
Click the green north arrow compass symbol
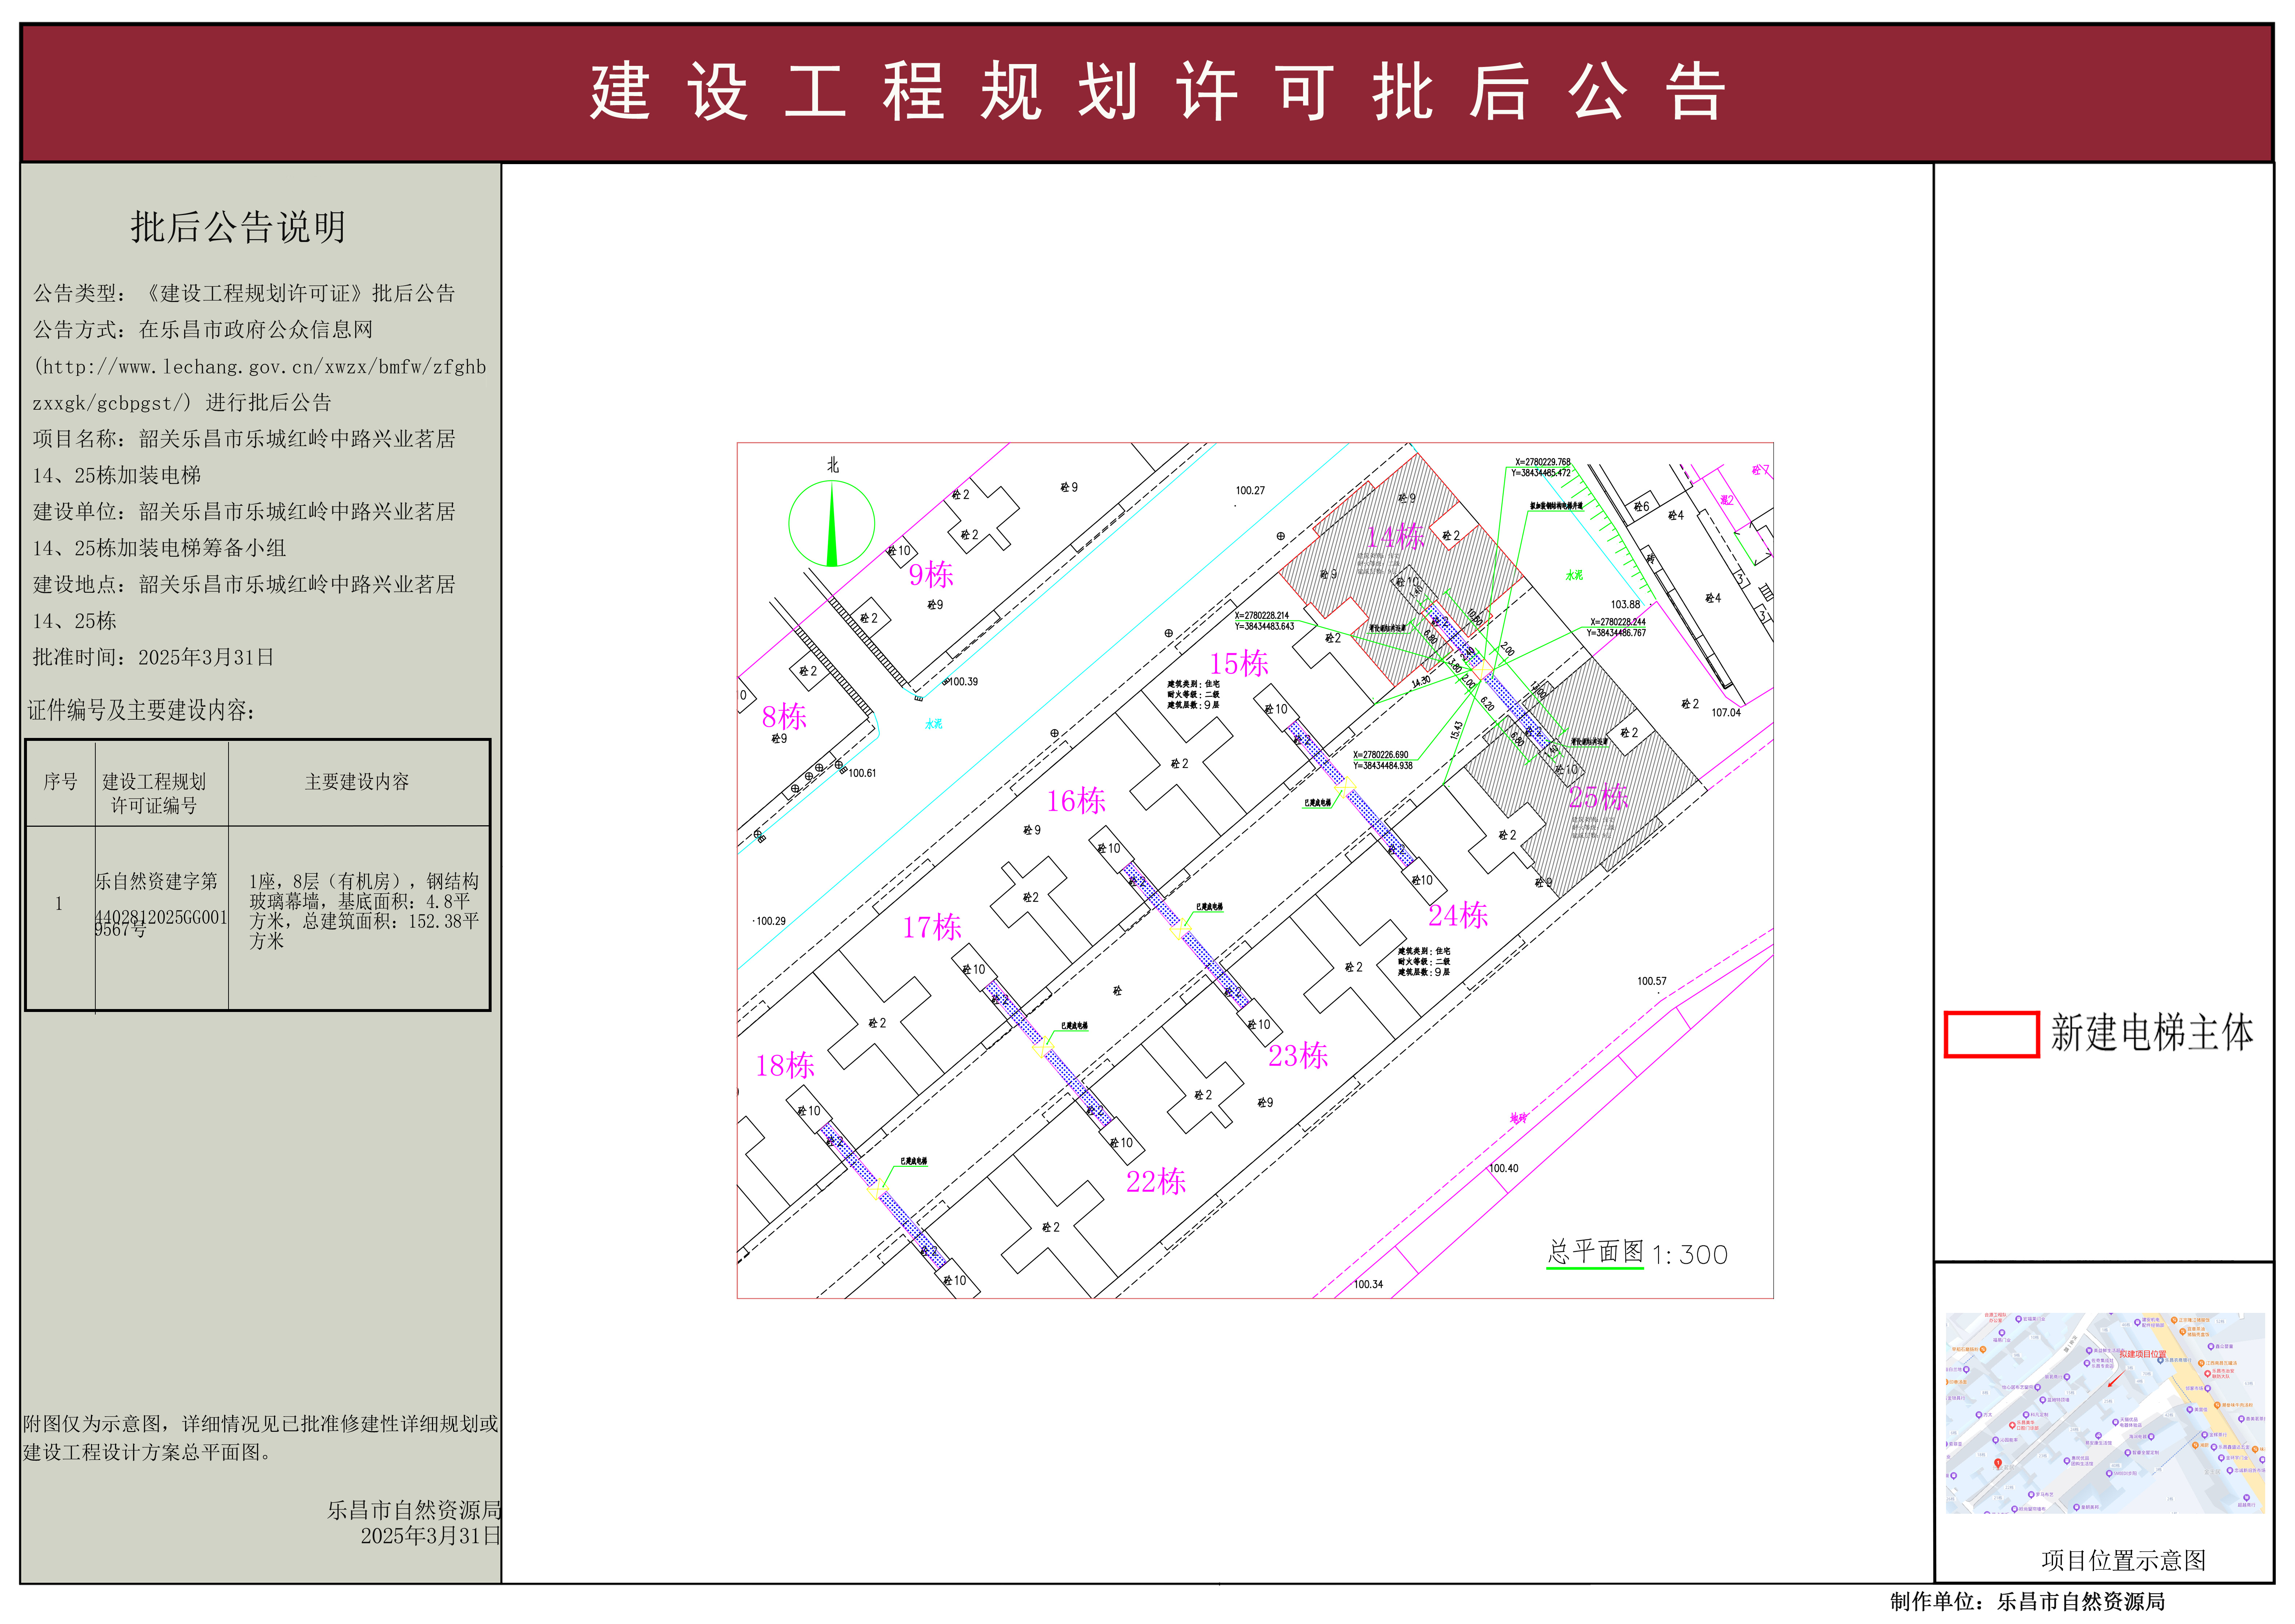(x=832, y=523)
